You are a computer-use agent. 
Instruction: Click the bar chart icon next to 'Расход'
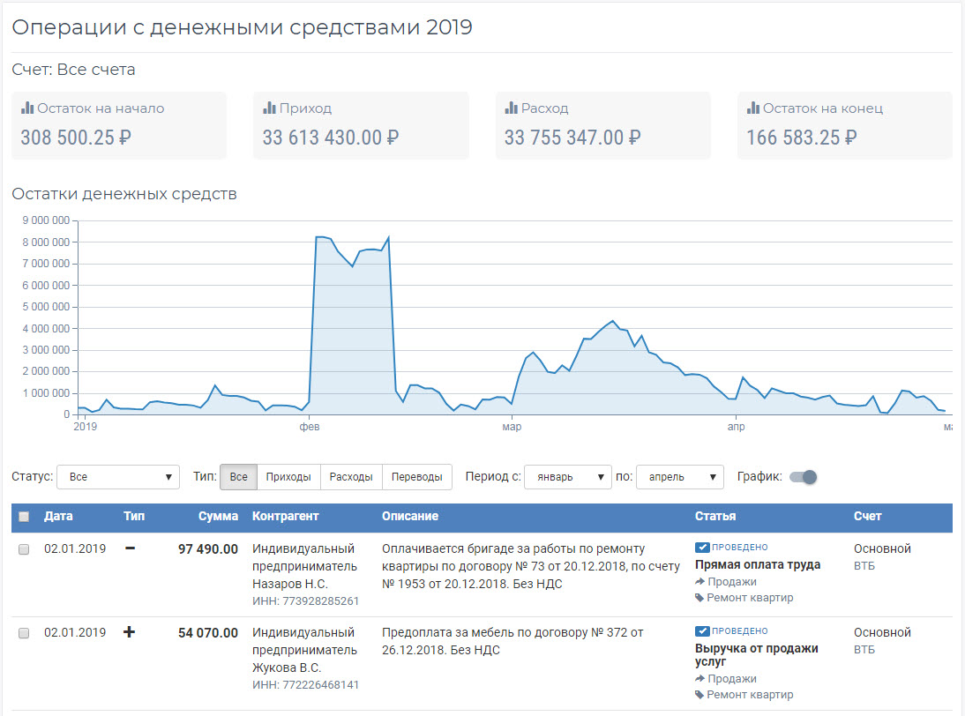click(512, 108)
